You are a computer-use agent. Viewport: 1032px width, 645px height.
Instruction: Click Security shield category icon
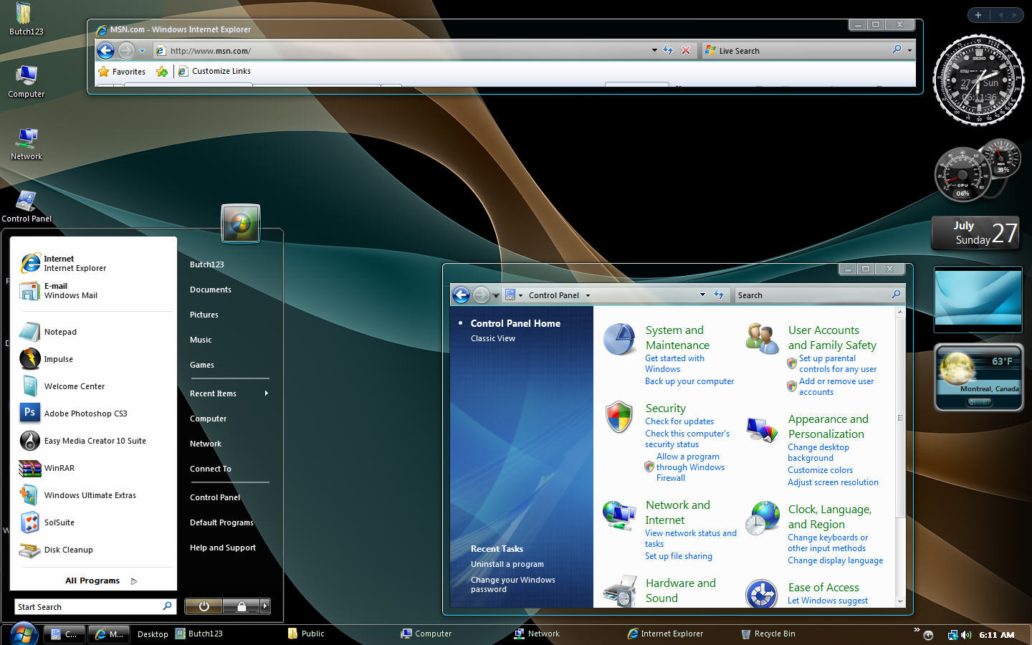(618, 416)
